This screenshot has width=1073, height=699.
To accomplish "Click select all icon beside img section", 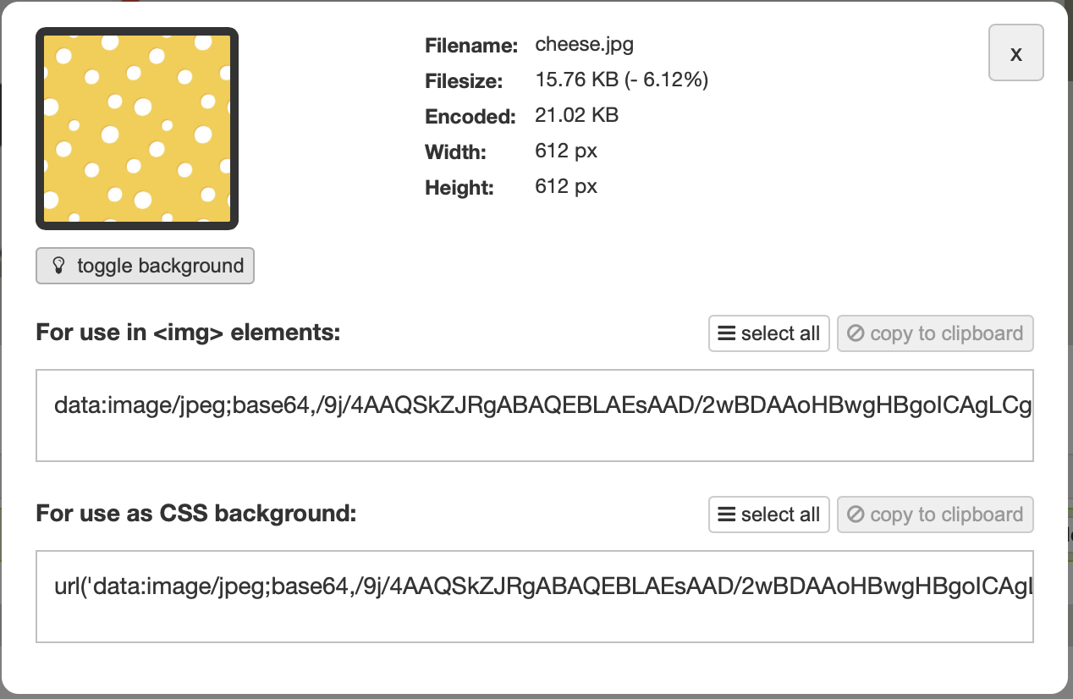I will tap(726, 333).
